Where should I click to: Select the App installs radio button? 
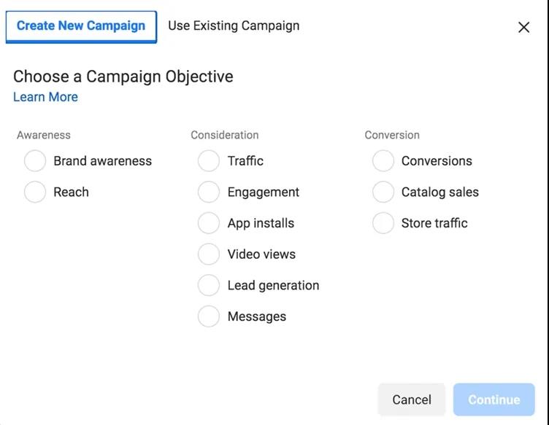[209, 223]
